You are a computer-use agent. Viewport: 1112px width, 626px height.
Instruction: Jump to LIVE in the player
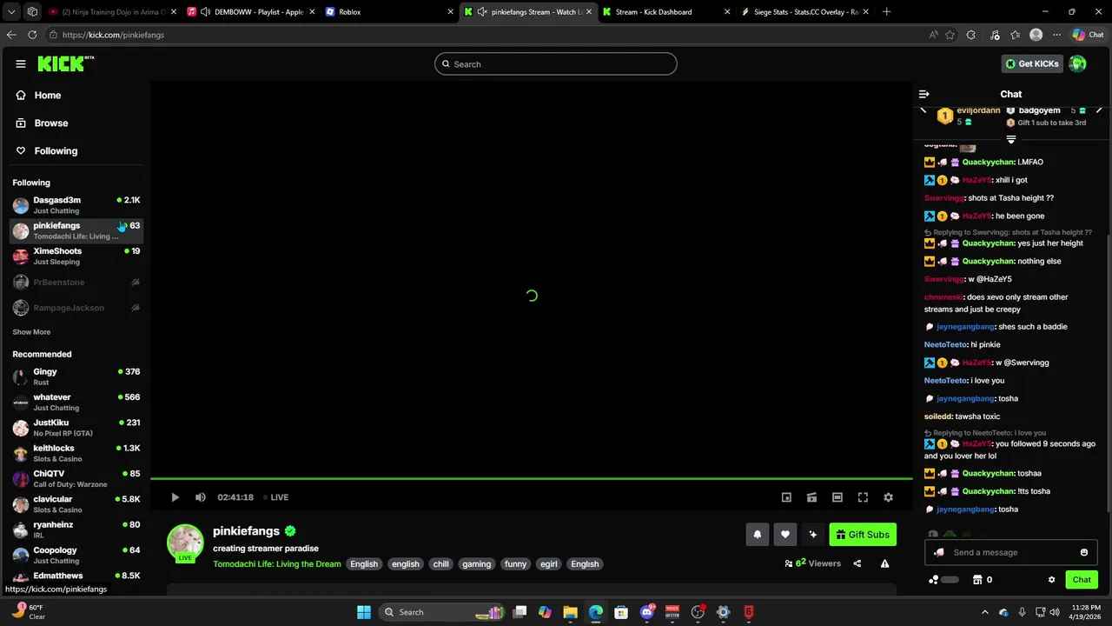[276, 497]
